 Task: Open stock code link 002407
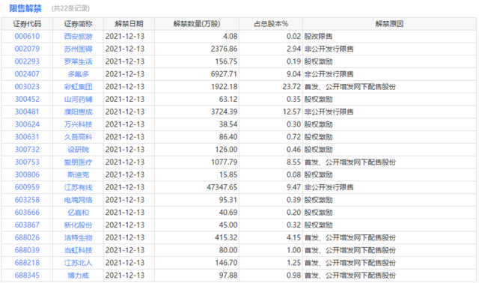point(27,74)
